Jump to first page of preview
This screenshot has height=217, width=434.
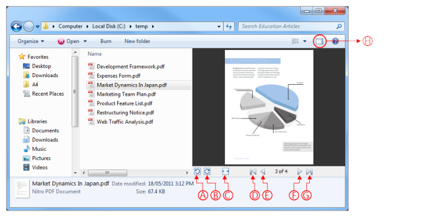coord(253,172)
